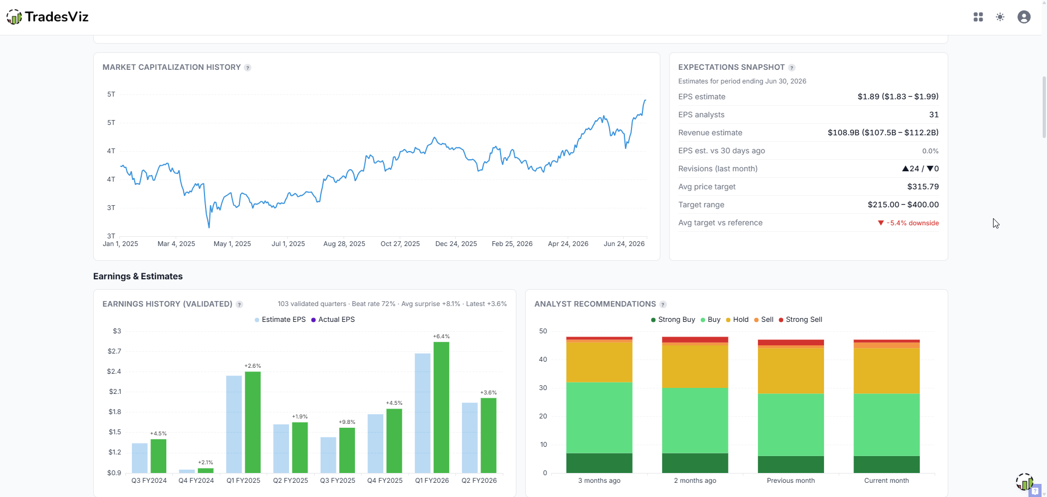Click the EPS estimate value $1.89 ($1.83 – $1.99)

[x=898, y=97]
